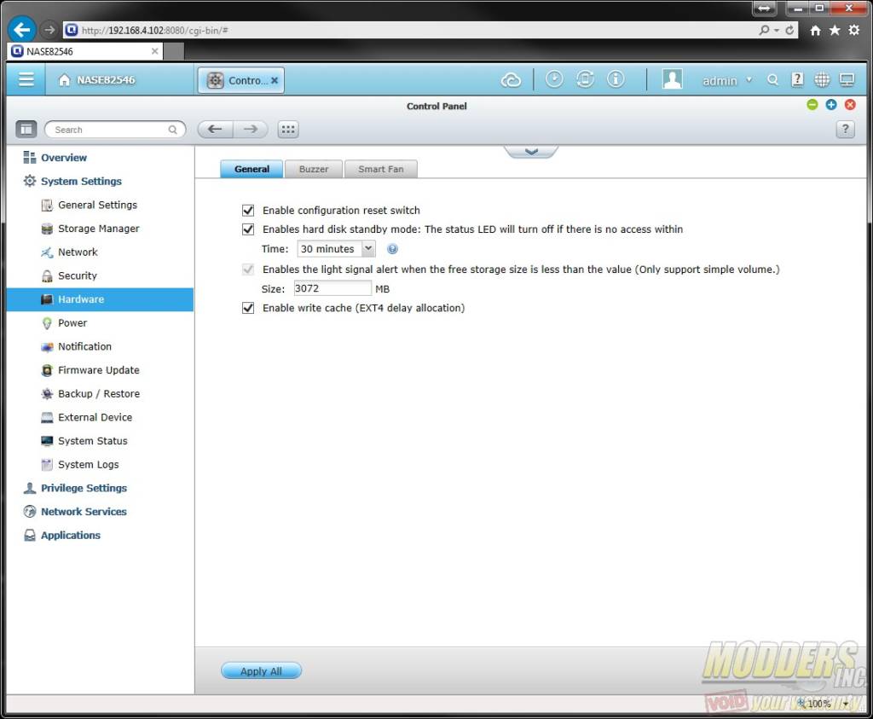Click the Apply All button
Image resolution: width=873 pixels, height=719 pixels.
[x=261, y=671]
